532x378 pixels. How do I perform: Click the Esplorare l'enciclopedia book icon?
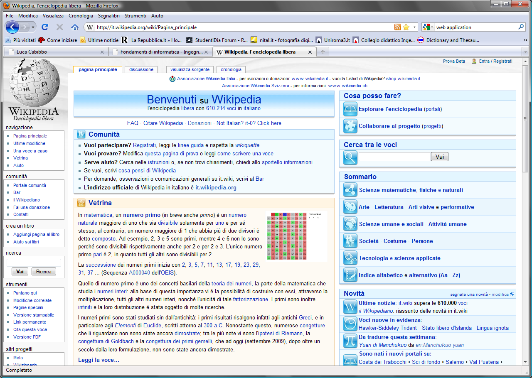coord(350,109)
